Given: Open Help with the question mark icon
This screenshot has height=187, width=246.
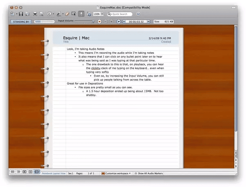Looking at the screenshot, I should (138, 14).
